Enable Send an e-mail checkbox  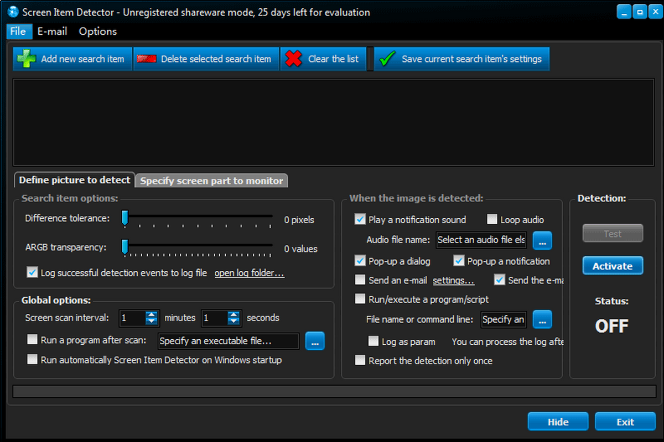point(360,280)
